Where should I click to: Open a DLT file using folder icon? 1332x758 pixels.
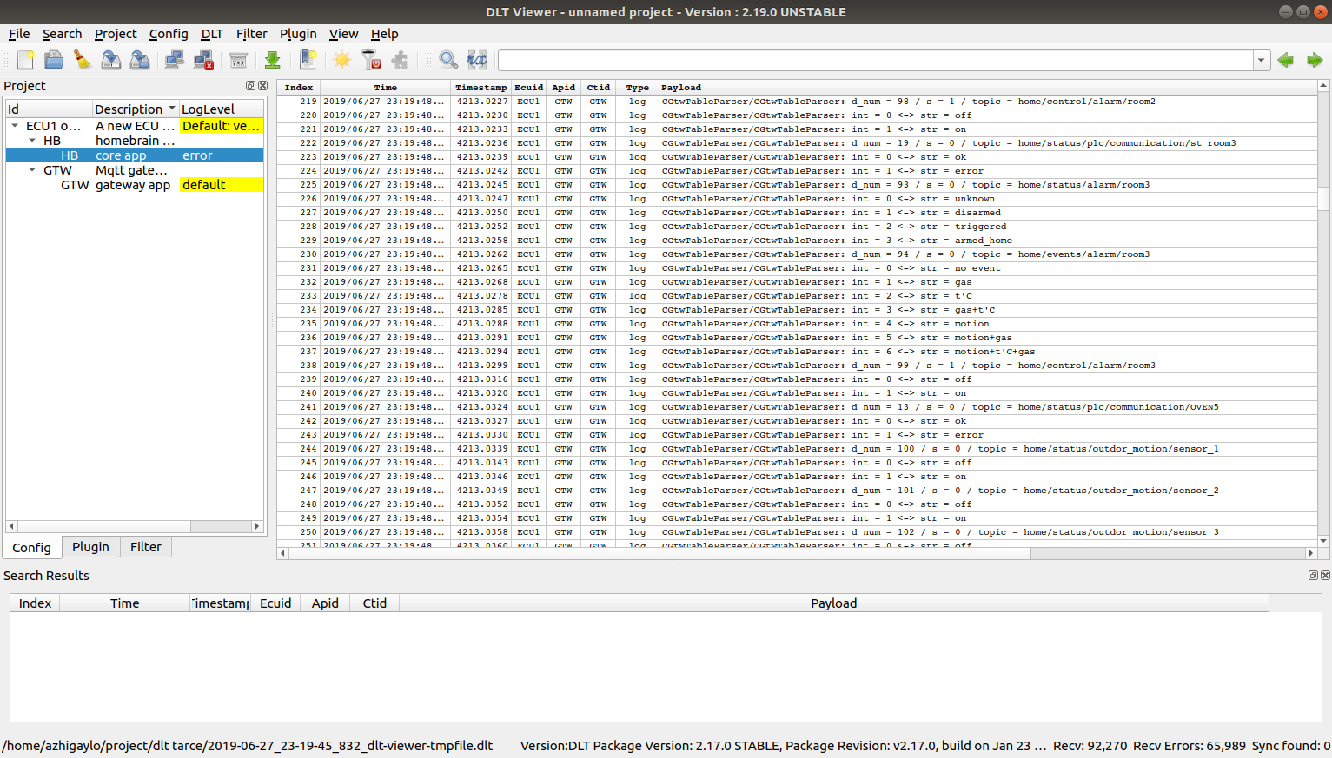[x=54, y=60]
